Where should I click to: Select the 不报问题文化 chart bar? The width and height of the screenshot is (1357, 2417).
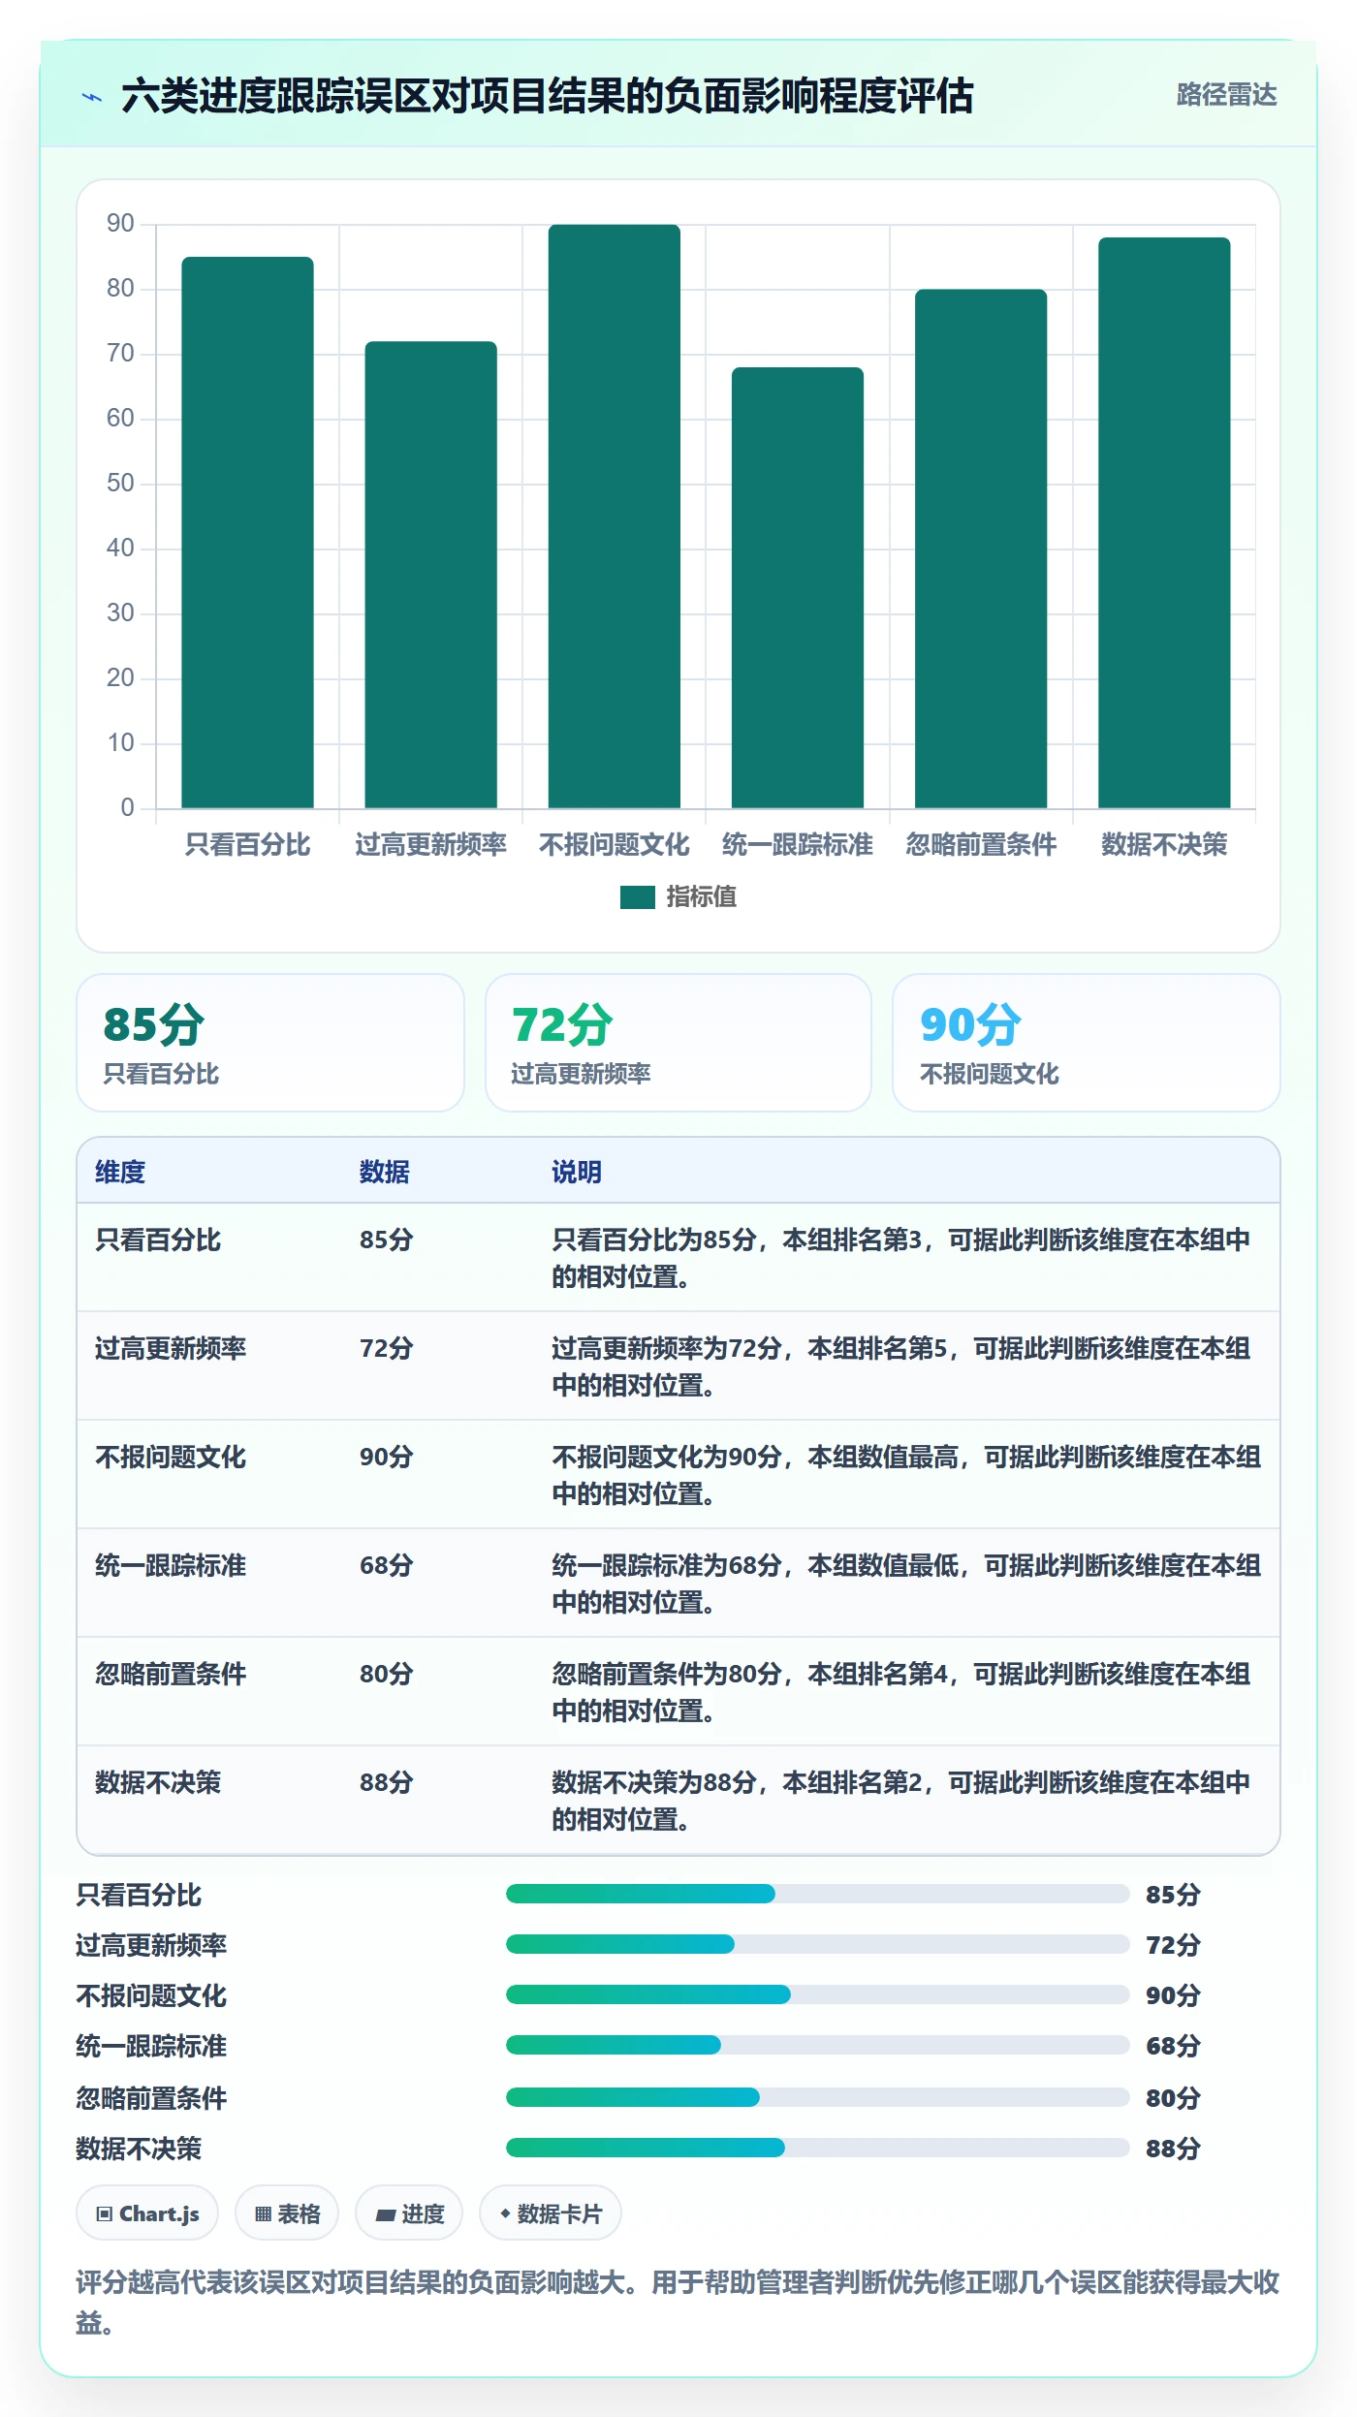615,517
